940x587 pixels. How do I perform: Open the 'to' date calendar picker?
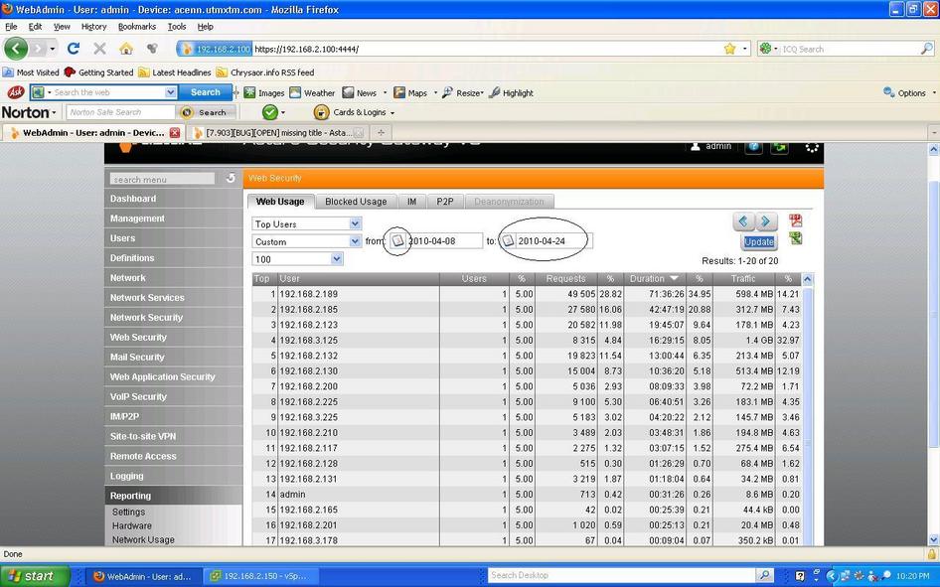(507, 241)
